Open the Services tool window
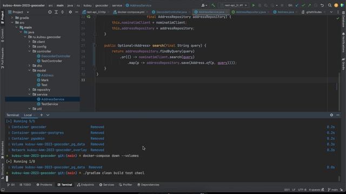 (x=107, y=185)
